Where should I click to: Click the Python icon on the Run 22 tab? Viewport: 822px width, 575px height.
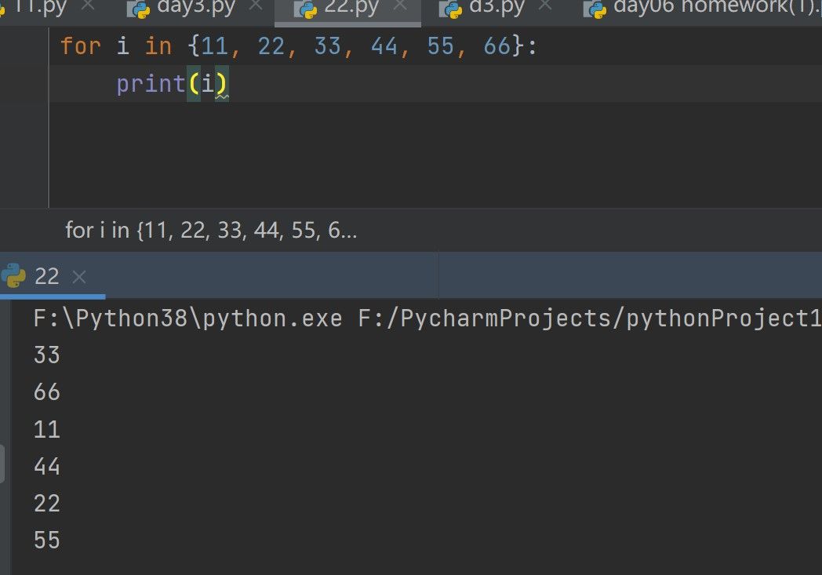pos(14,275)
